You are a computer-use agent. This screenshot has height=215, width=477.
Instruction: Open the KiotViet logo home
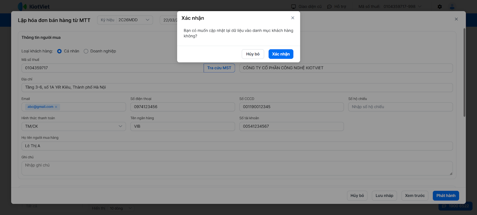[x=34, y=7]
